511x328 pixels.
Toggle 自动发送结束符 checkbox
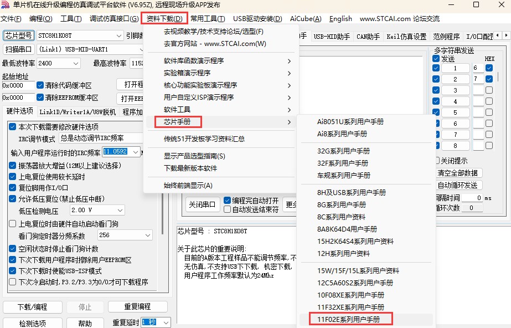pyautogui.click(x=228, y=209)
